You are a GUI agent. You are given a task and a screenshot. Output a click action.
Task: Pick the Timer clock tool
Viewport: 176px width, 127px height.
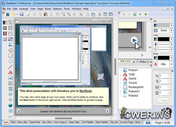(x=10, y=111)
